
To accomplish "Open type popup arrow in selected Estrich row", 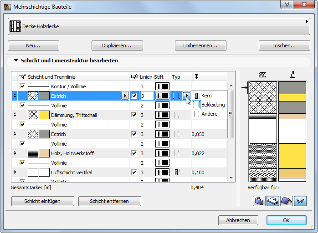I will click(x=187, y=96).
